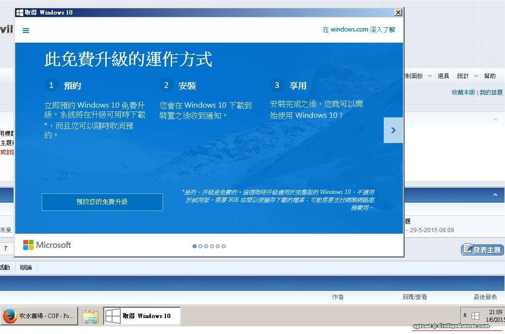Click 預約您的免費升級 button
This screenshot has height=334, width=505.
[102, 202]
